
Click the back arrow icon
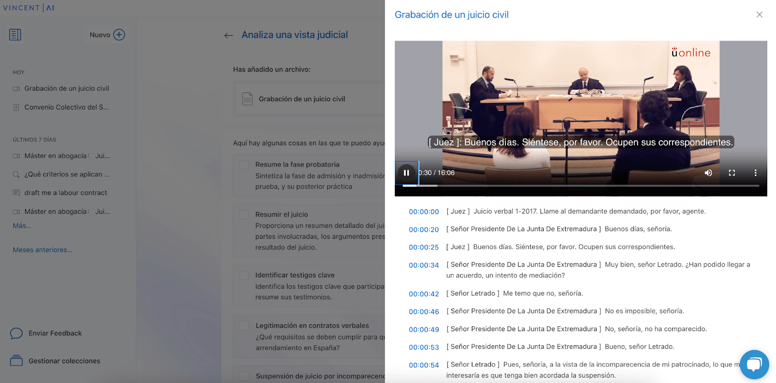click(228, 35)
